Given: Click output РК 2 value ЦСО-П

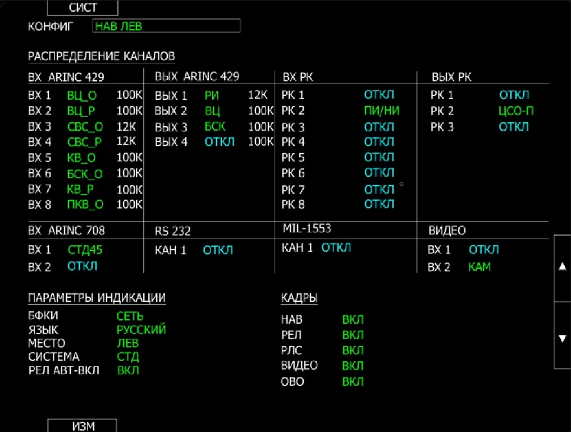Looking at the screenshot, I should point(516,111).
